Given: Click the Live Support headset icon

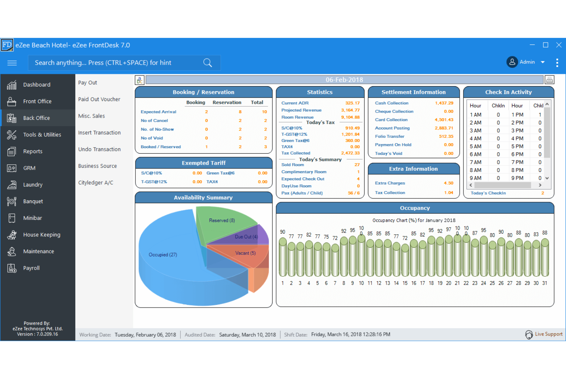Looking at the screenshot, I should [x=529, y=335].
